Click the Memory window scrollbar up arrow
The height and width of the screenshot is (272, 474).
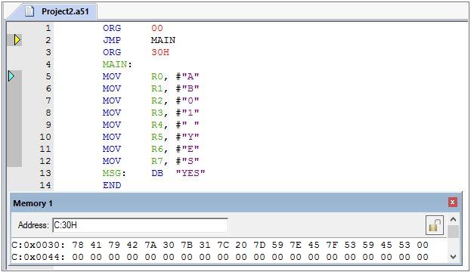coord(453,219)
